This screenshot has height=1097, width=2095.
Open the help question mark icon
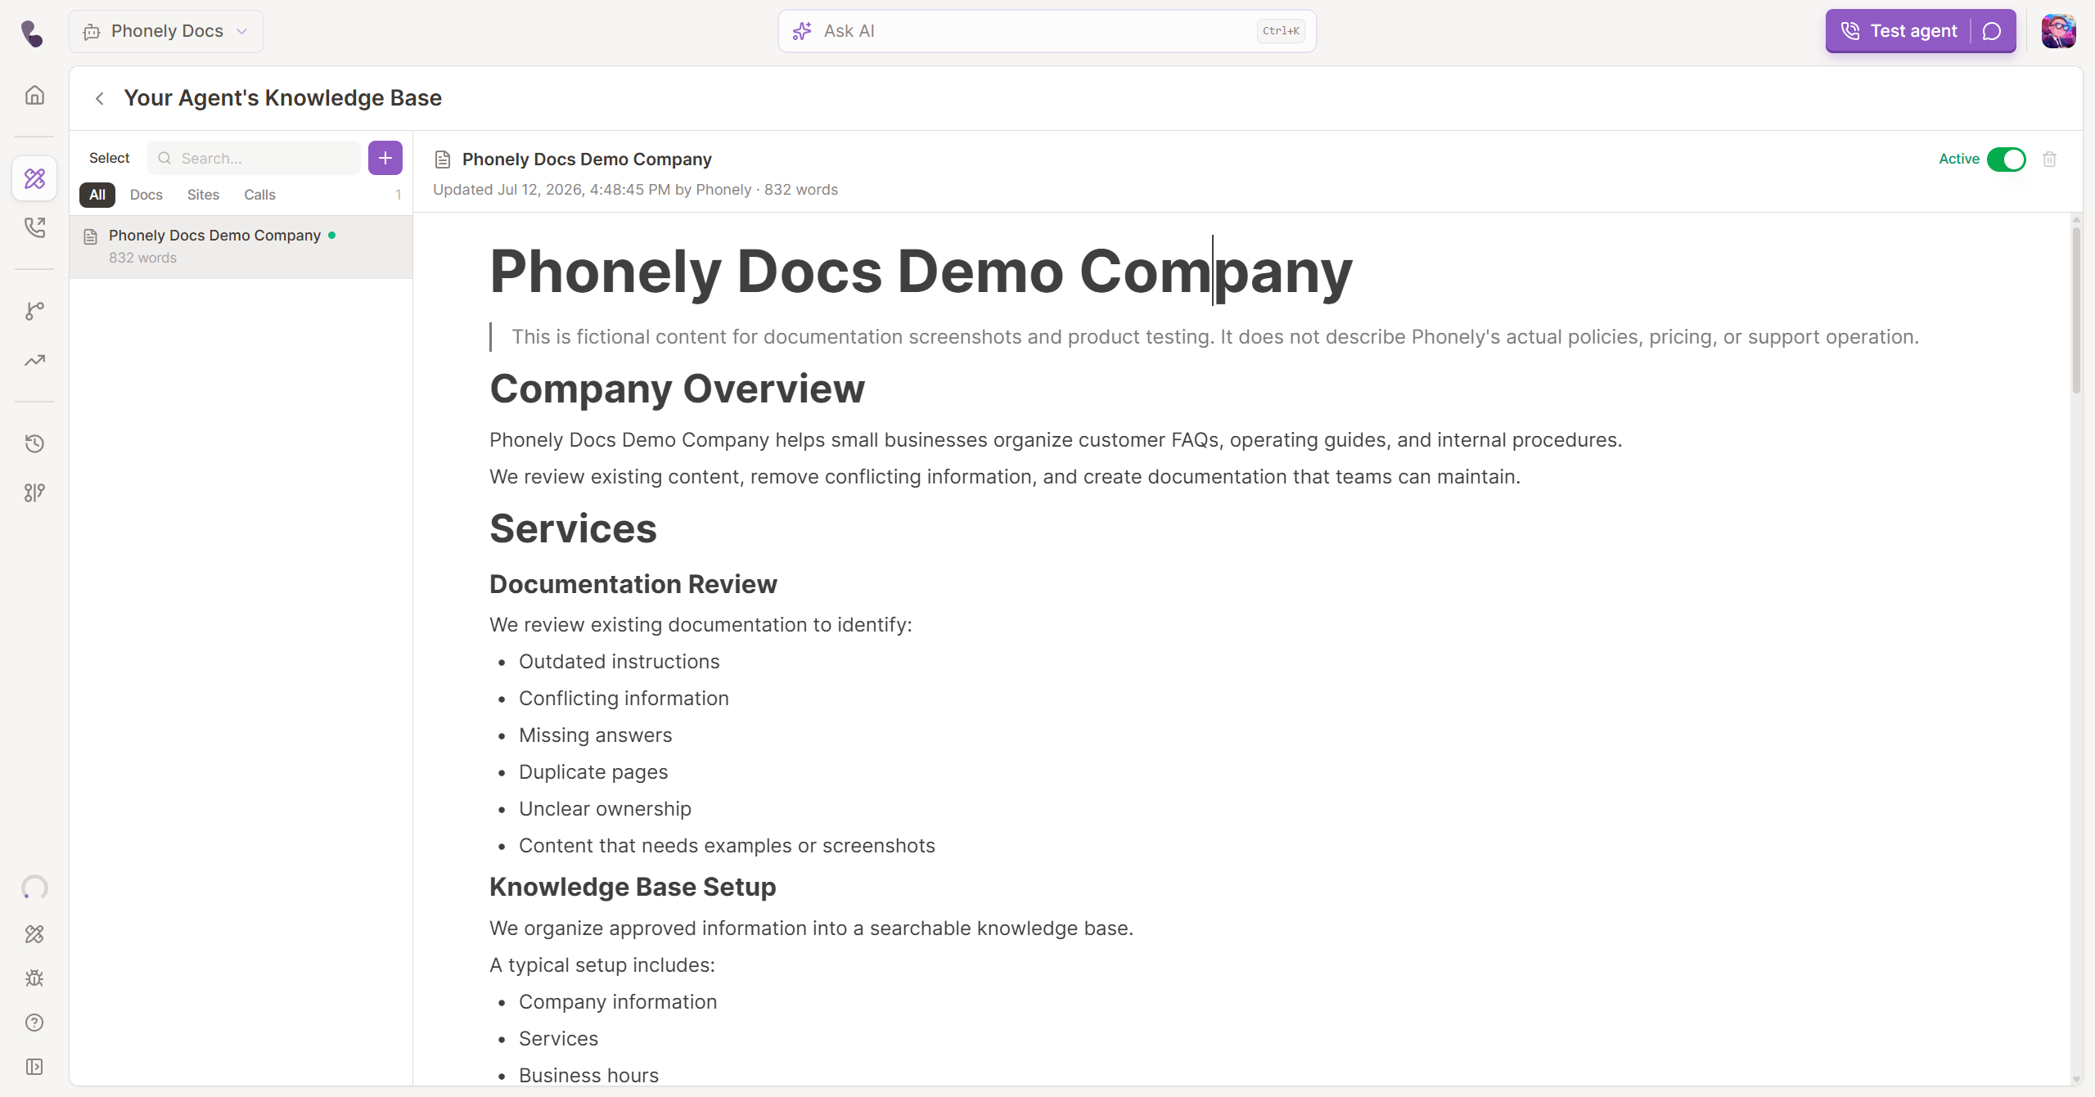tap(34, 1023)
